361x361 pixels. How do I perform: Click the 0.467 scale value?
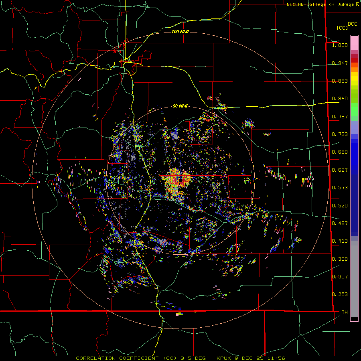pos(340,223)
